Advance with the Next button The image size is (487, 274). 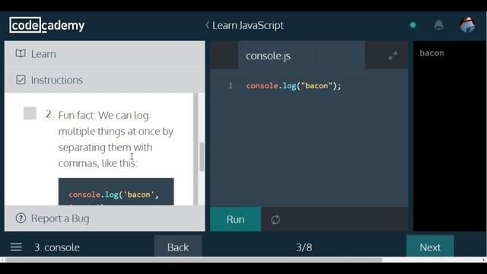click(430, 247)
